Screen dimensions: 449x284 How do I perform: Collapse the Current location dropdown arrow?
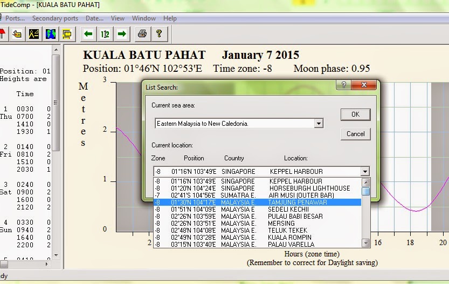coord(365,172)
